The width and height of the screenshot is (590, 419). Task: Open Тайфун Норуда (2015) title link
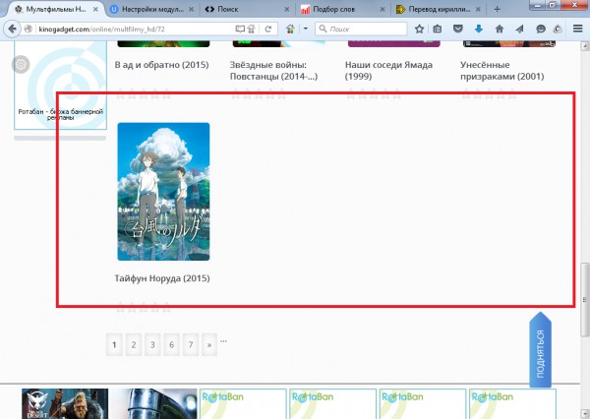click(162, 278)
